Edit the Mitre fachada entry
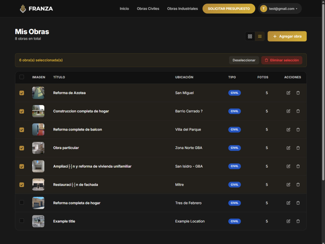The width and height of the screenshot is (325, 244). 288,185
